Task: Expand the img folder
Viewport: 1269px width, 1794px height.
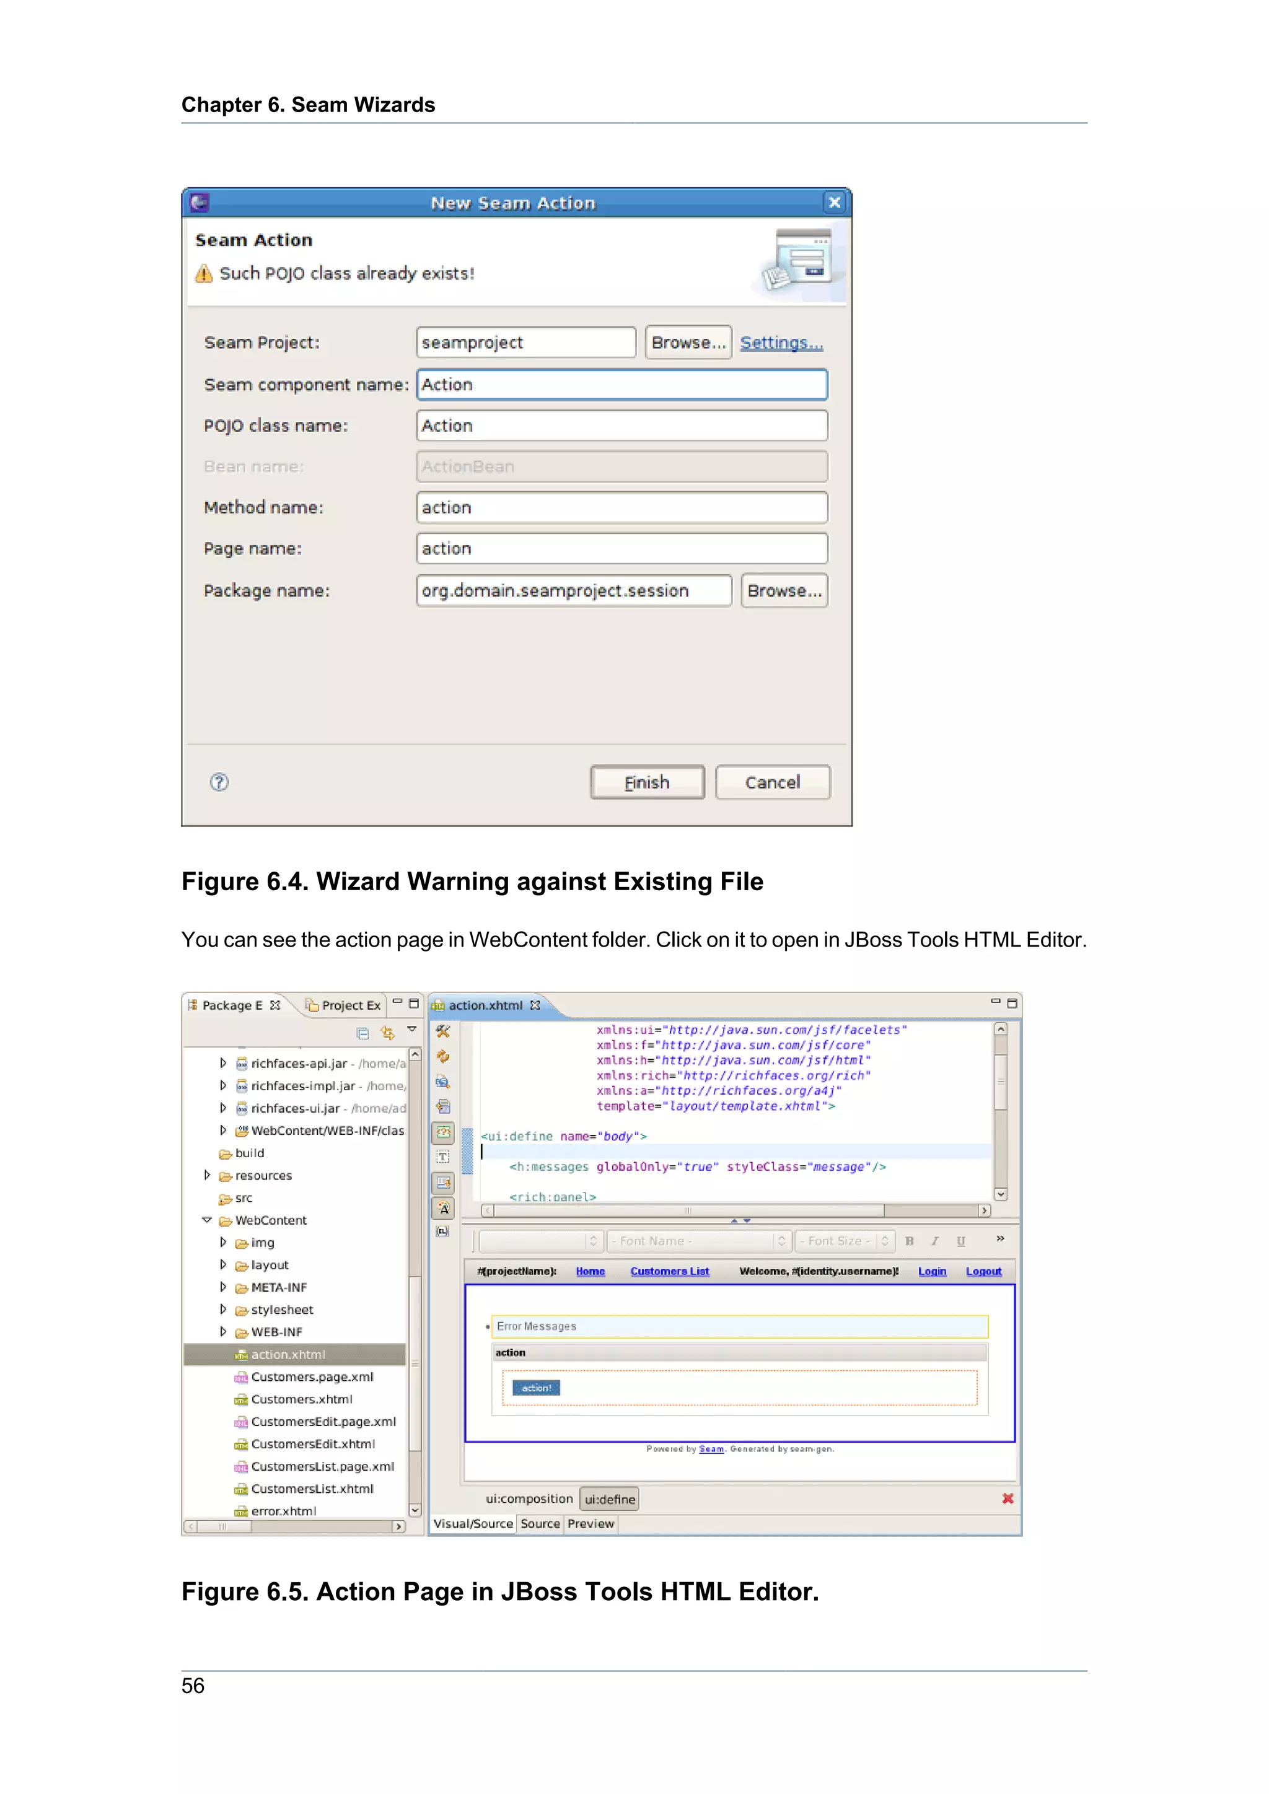Action: pos(222,1243)
